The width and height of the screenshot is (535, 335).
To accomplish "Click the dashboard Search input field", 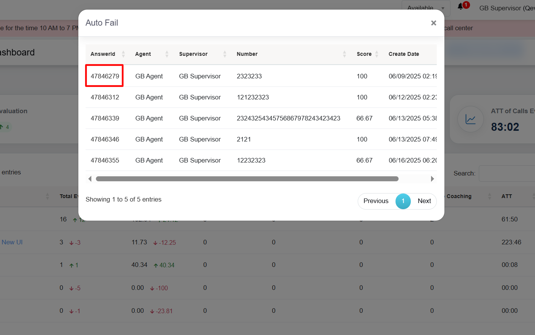I will coord(507,174).
